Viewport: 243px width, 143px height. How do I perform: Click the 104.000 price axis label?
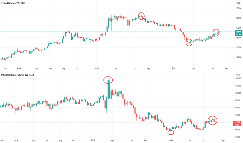coord(238,79)
